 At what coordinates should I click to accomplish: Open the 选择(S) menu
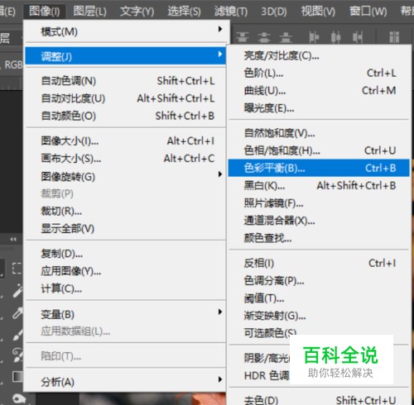184,12
